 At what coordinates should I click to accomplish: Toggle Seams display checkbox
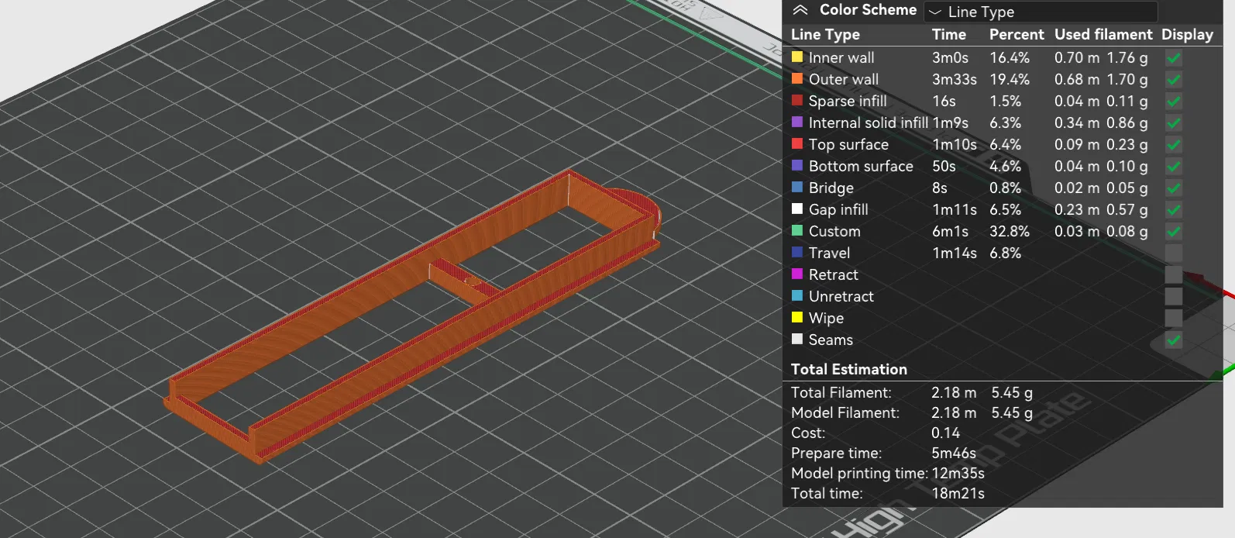point(1174,340)
